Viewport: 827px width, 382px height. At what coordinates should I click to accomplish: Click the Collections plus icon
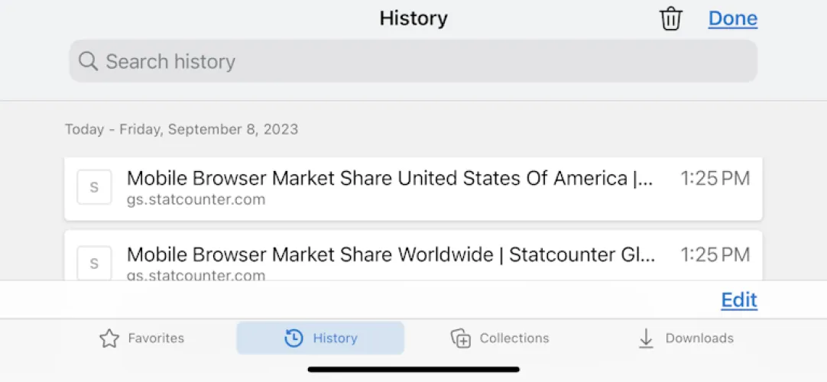pos(461,338)
